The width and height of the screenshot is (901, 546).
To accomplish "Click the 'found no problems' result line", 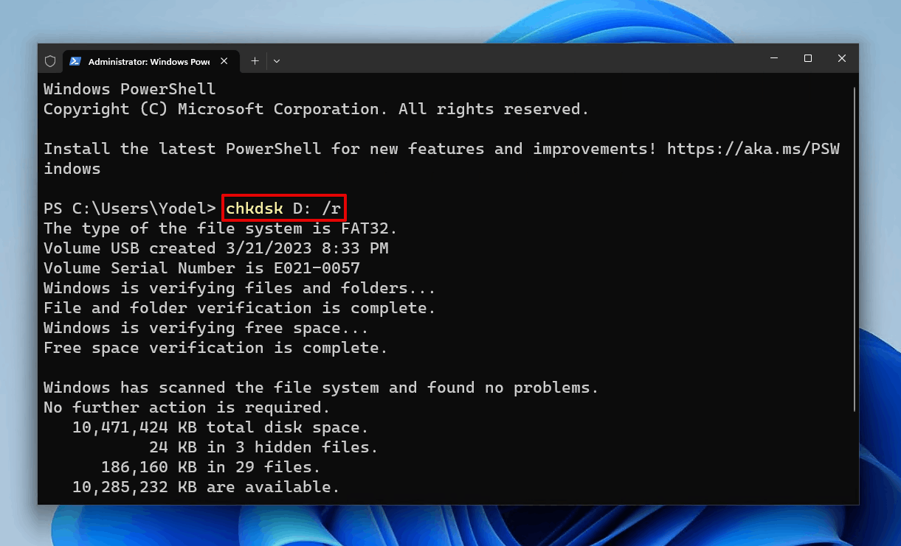I will (321, 388).
